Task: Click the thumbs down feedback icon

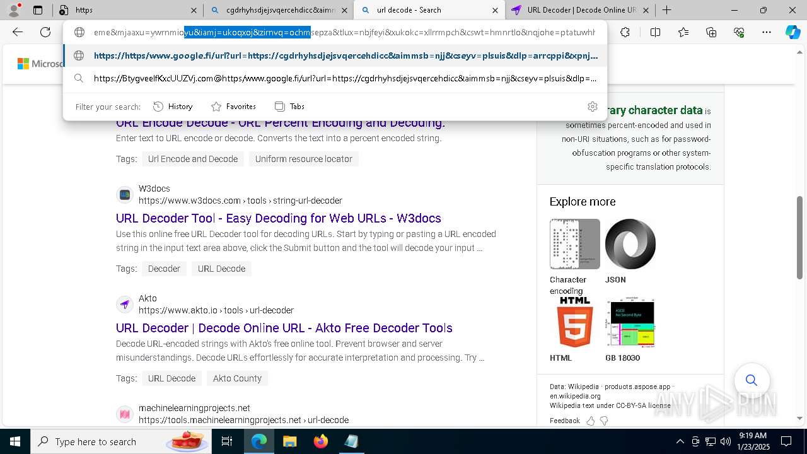Action: pyautogui.click(x=604, y=421)
